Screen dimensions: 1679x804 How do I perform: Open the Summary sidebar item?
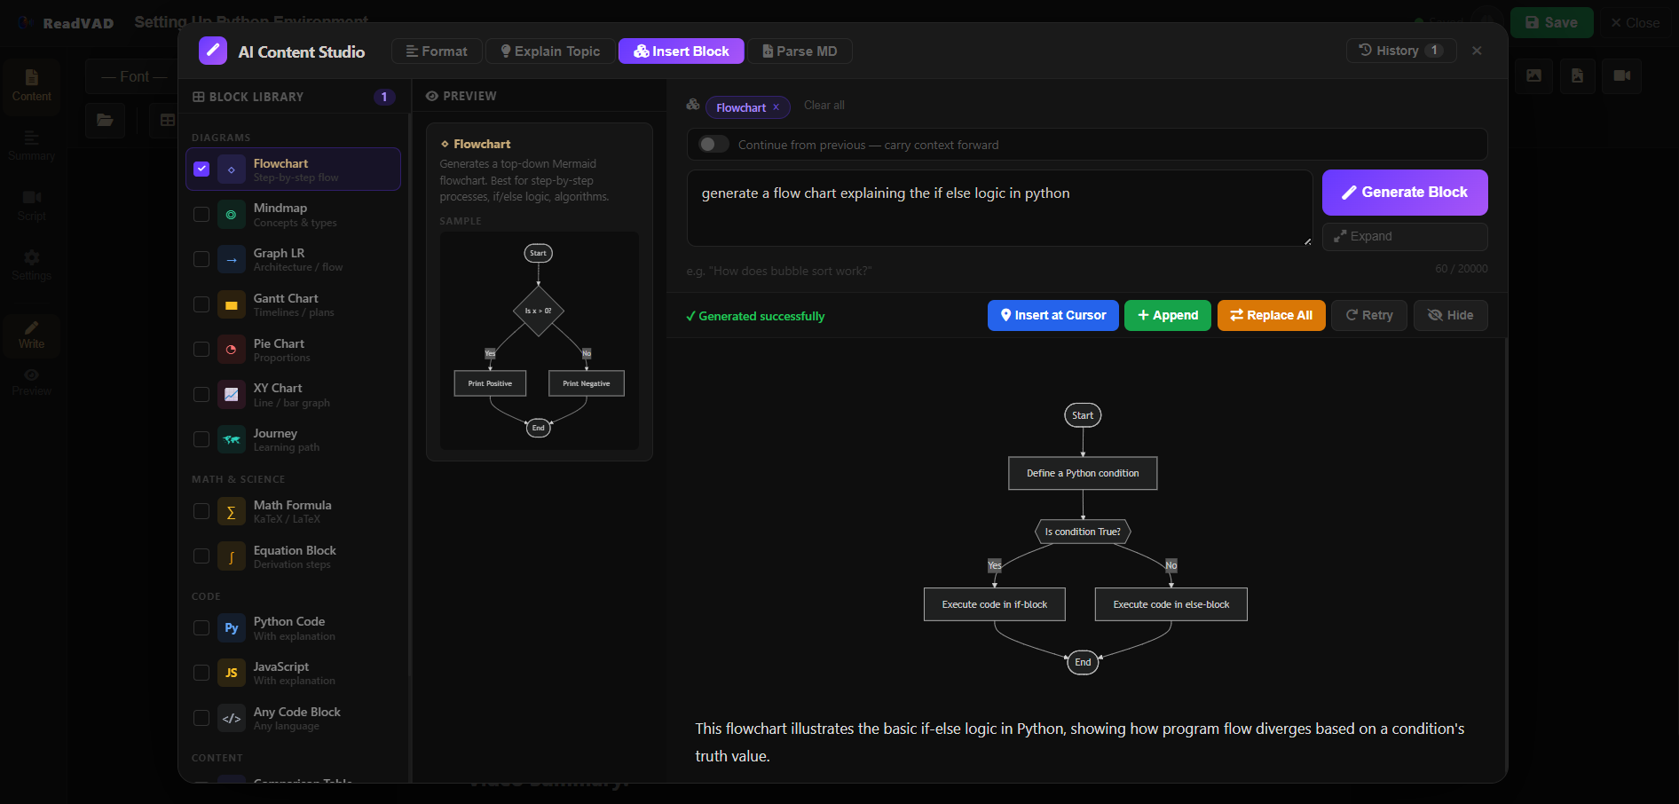pyautogui.click(x=31, y=146)
